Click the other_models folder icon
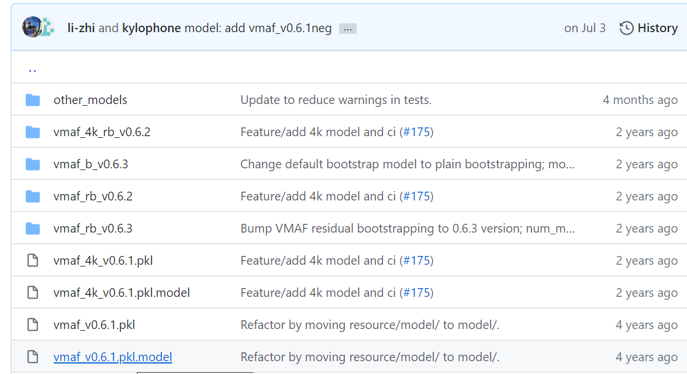The width and height of the screenshot is (687, 374). [33, 100]
